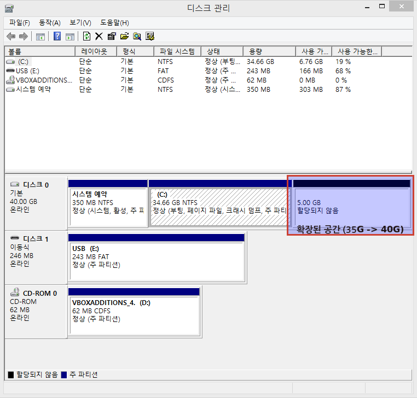Click the Back arrow toolbar icon
The image size is (417, 398).
11,37
